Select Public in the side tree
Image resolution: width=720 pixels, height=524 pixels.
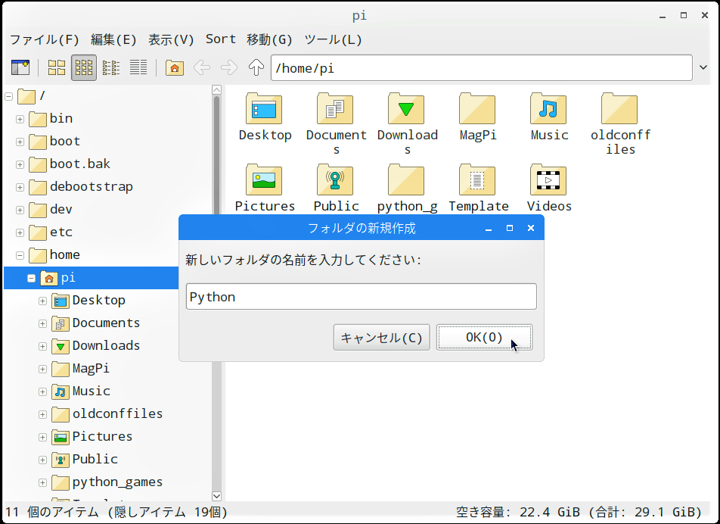[95, 459]
